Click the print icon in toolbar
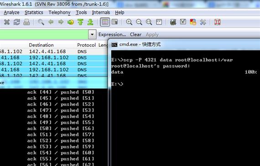This screenshot has width=260, height=166. click(26, 22)
